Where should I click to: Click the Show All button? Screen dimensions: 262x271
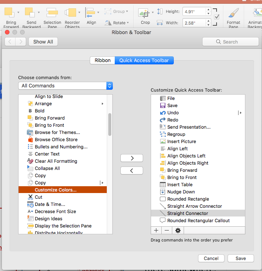click(x=43, y=42)
